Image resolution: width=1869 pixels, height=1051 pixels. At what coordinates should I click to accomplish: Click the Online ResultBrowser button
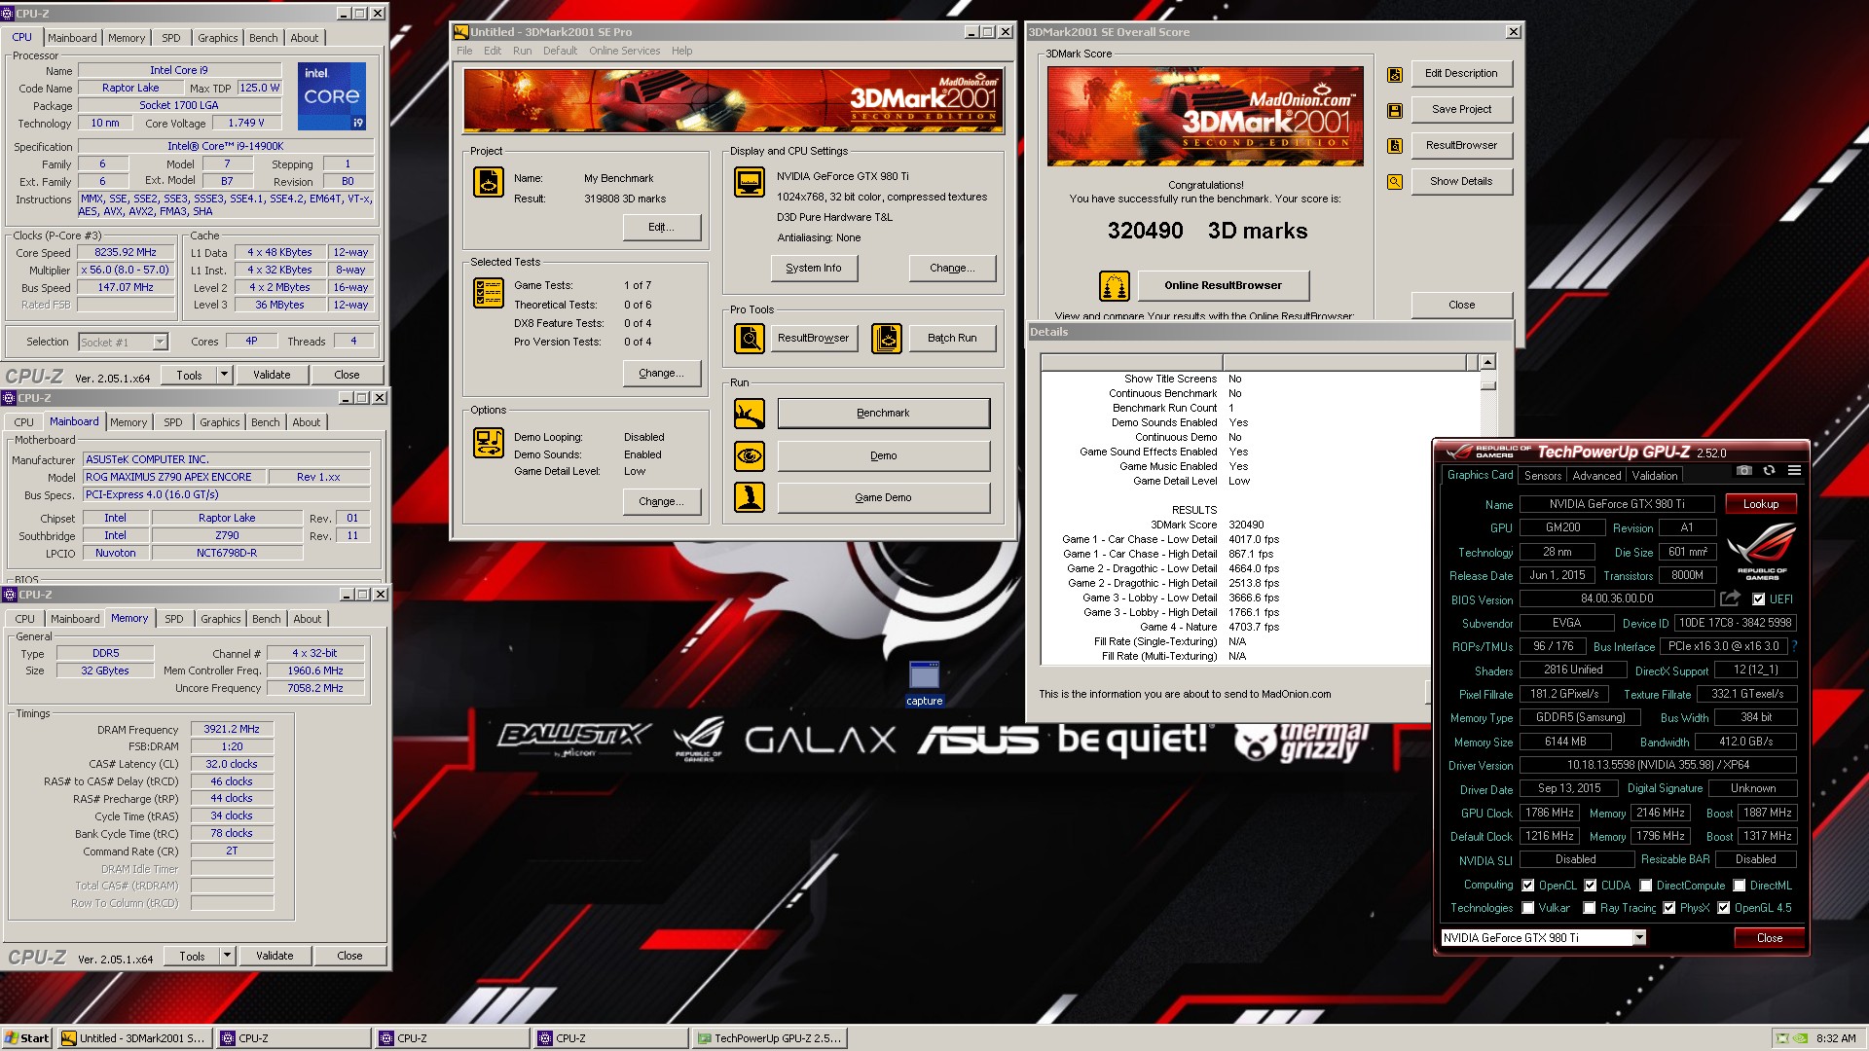click(x=1223, y=286)
